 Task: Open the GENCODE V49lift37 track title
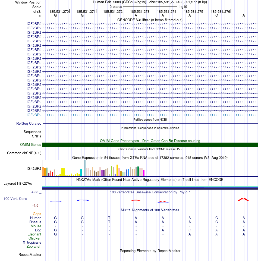point(150,20)
